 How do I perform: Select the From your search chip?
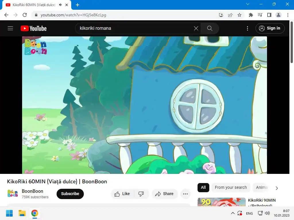231,187
